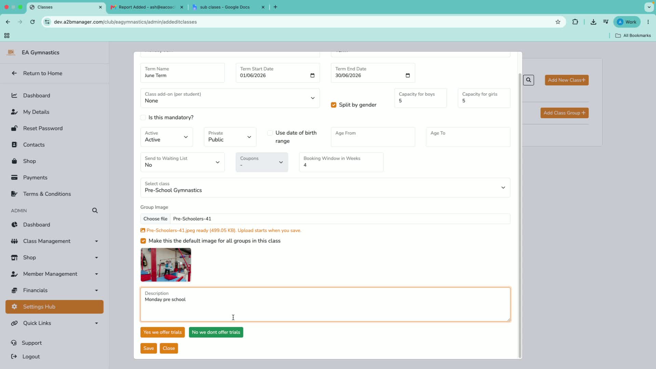
Task: Bookmark this page with the star icon
Action: [558, 22]
